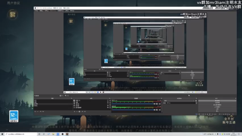The height and width of the screenshot is (136, 242).
Task: Toggle visibility of fourth source in list
Action: pos(108,106)
